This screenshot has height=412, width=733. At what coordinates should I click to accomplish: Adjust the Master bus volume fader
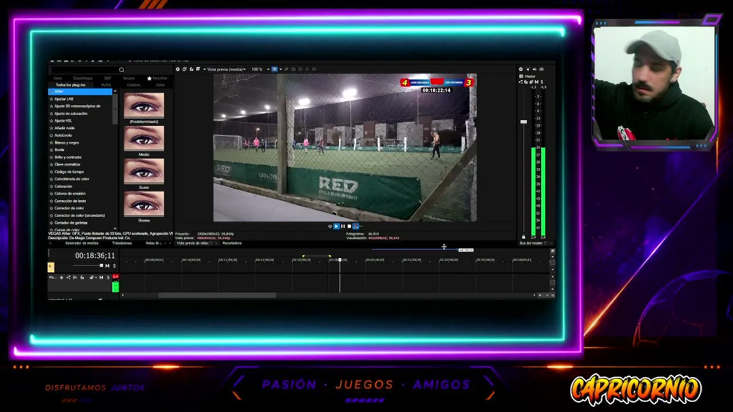523,122
